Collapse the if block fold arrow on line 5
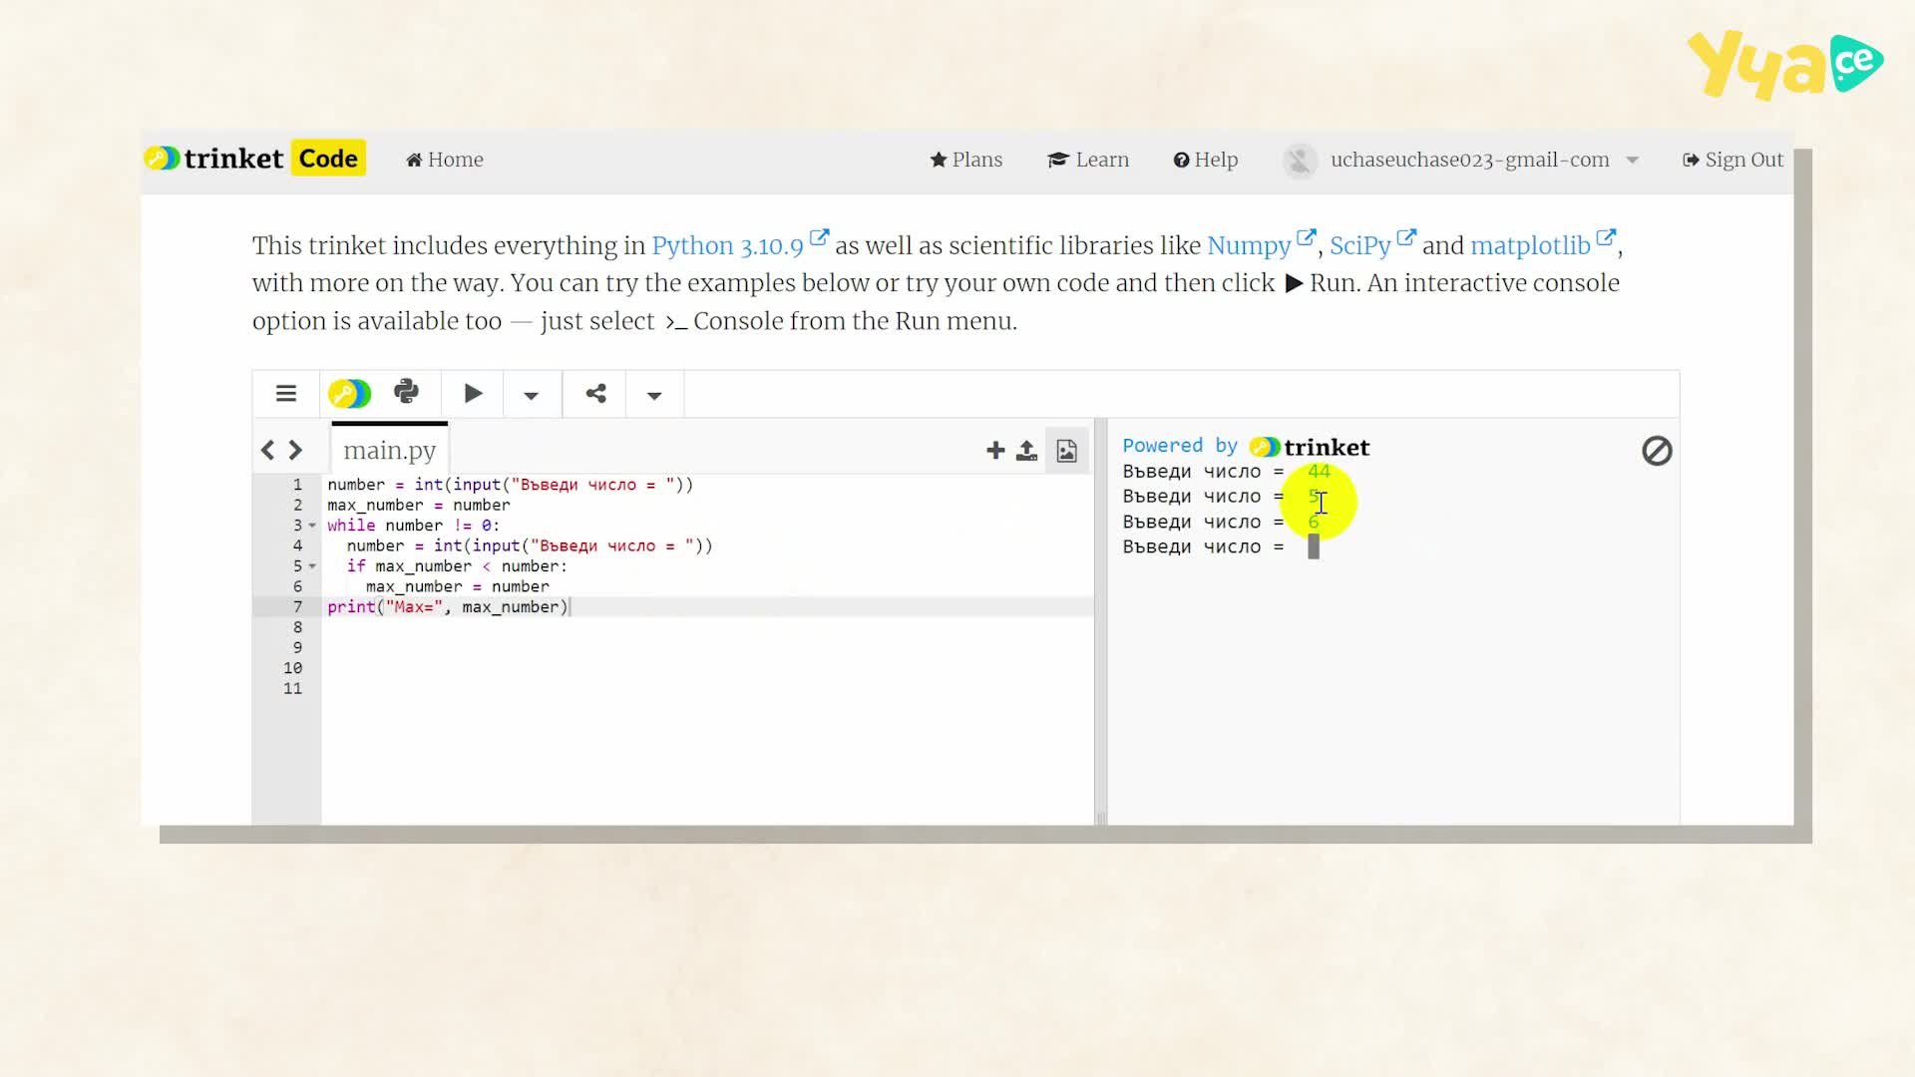 (x=312, y=566)
